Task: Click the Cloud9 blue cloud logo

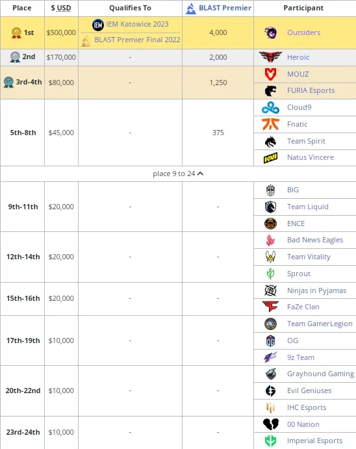Action: coord(270,107)
